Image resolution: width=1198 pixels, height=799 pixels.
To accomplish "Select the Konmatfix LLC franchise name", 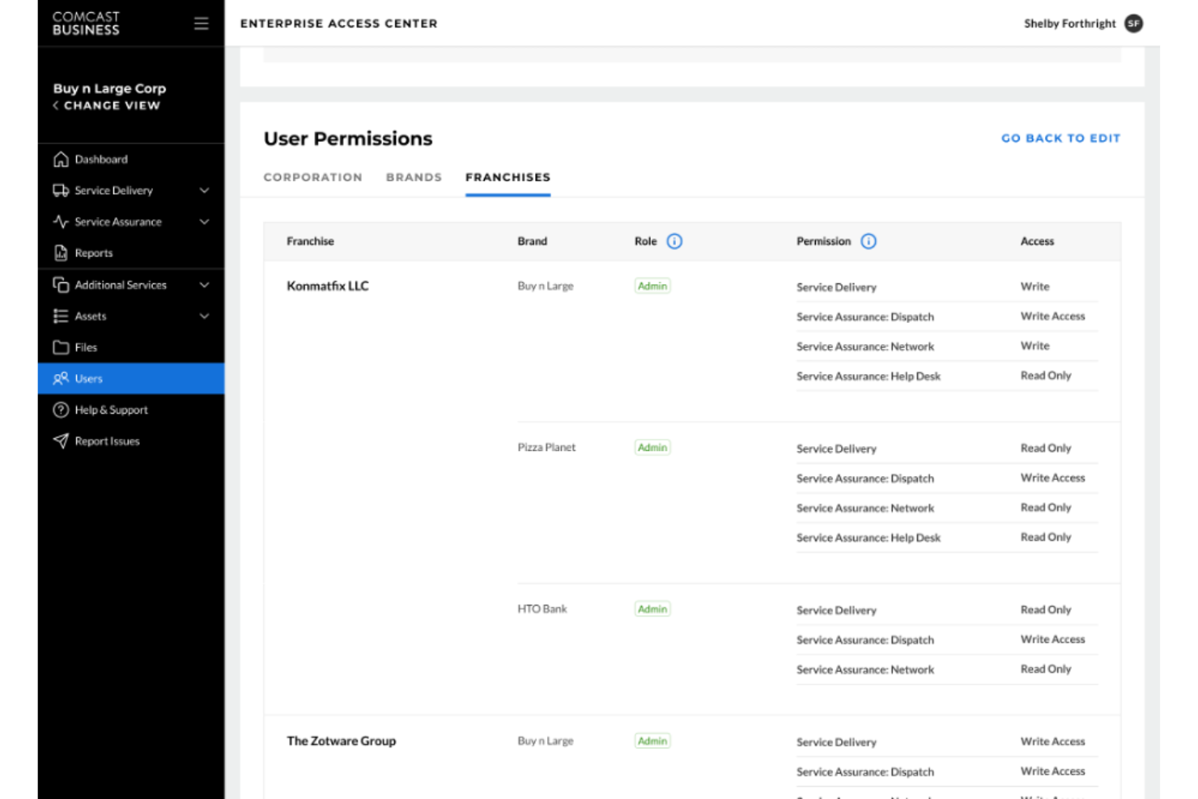I will (327, 286).
